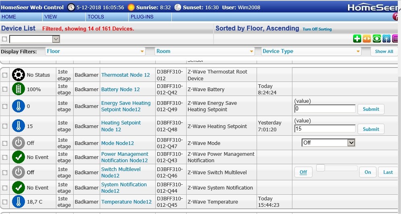The height and width of the screenshot is (214, 401).
Task: Click the Energy Save setpoint value field
Action: [325, 109]
